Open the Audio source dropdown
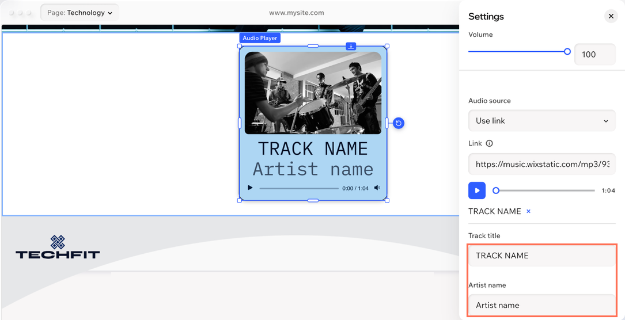625x320 pixels. (541, 121)
